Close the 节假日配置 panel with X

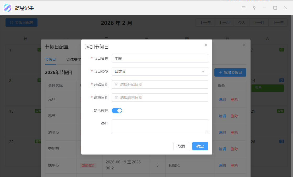(244, 45)
